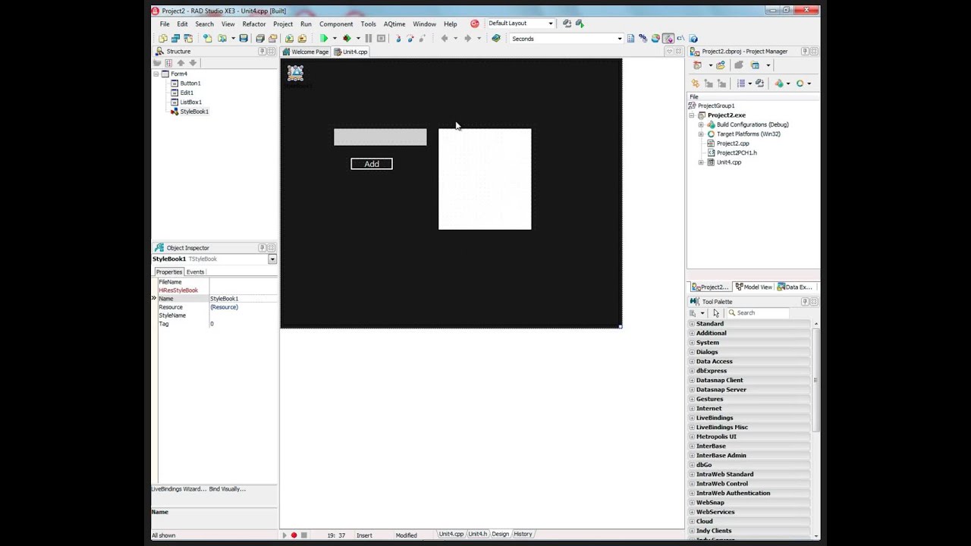Open the Object Inspector component selector dropdown

(272, 259)
